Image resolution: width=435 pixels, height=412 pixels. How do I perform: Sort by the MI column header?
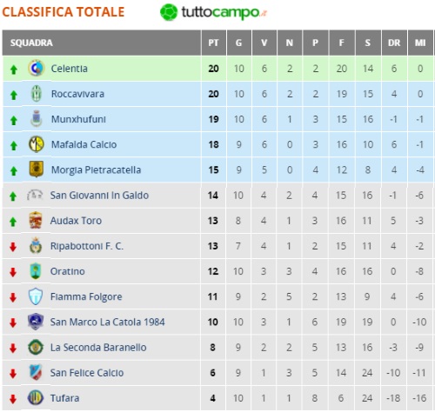point(420,43)
